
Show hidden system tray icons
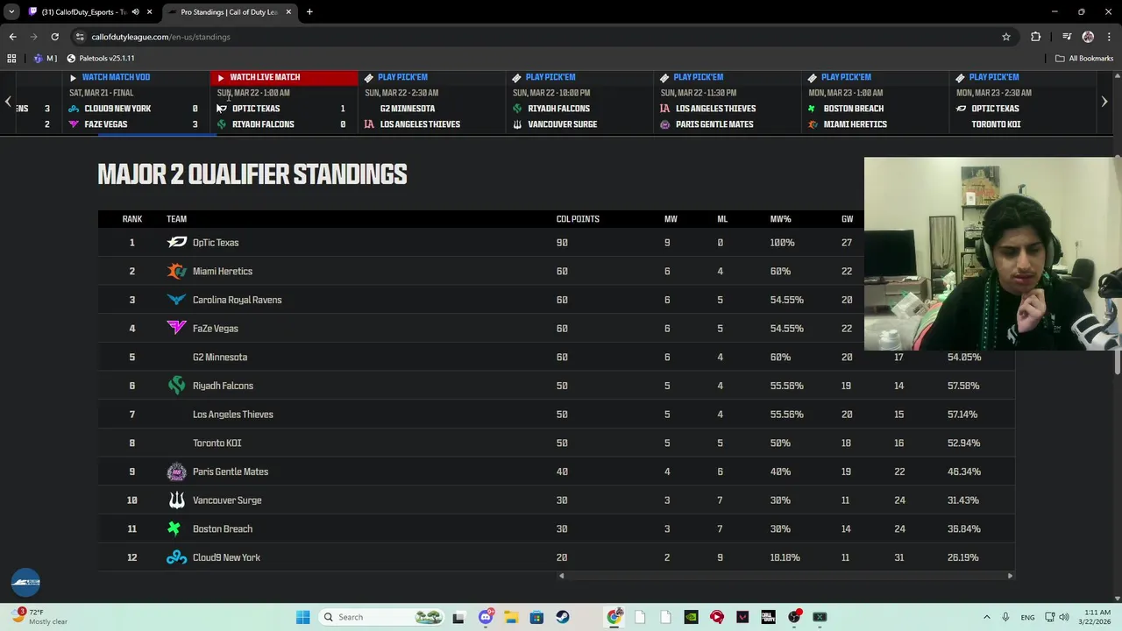[x=987, y=617]
